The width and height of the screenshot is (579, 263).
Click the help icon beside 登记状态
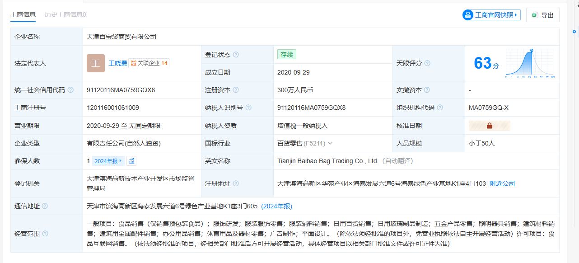click(236, 55)
